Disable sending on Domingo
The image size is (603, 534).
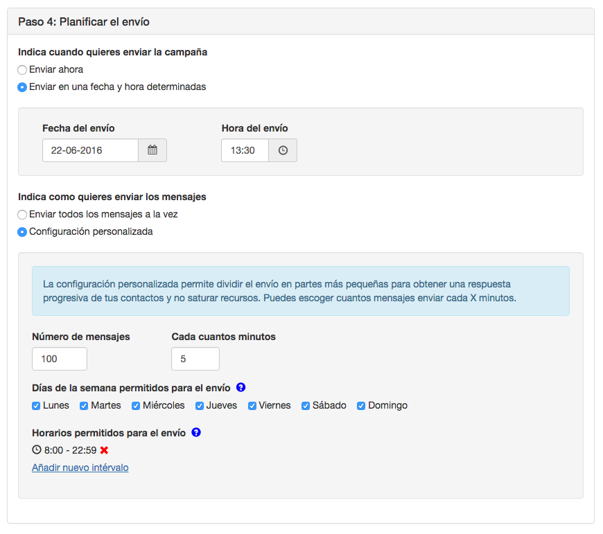click(x=361, y=406)
